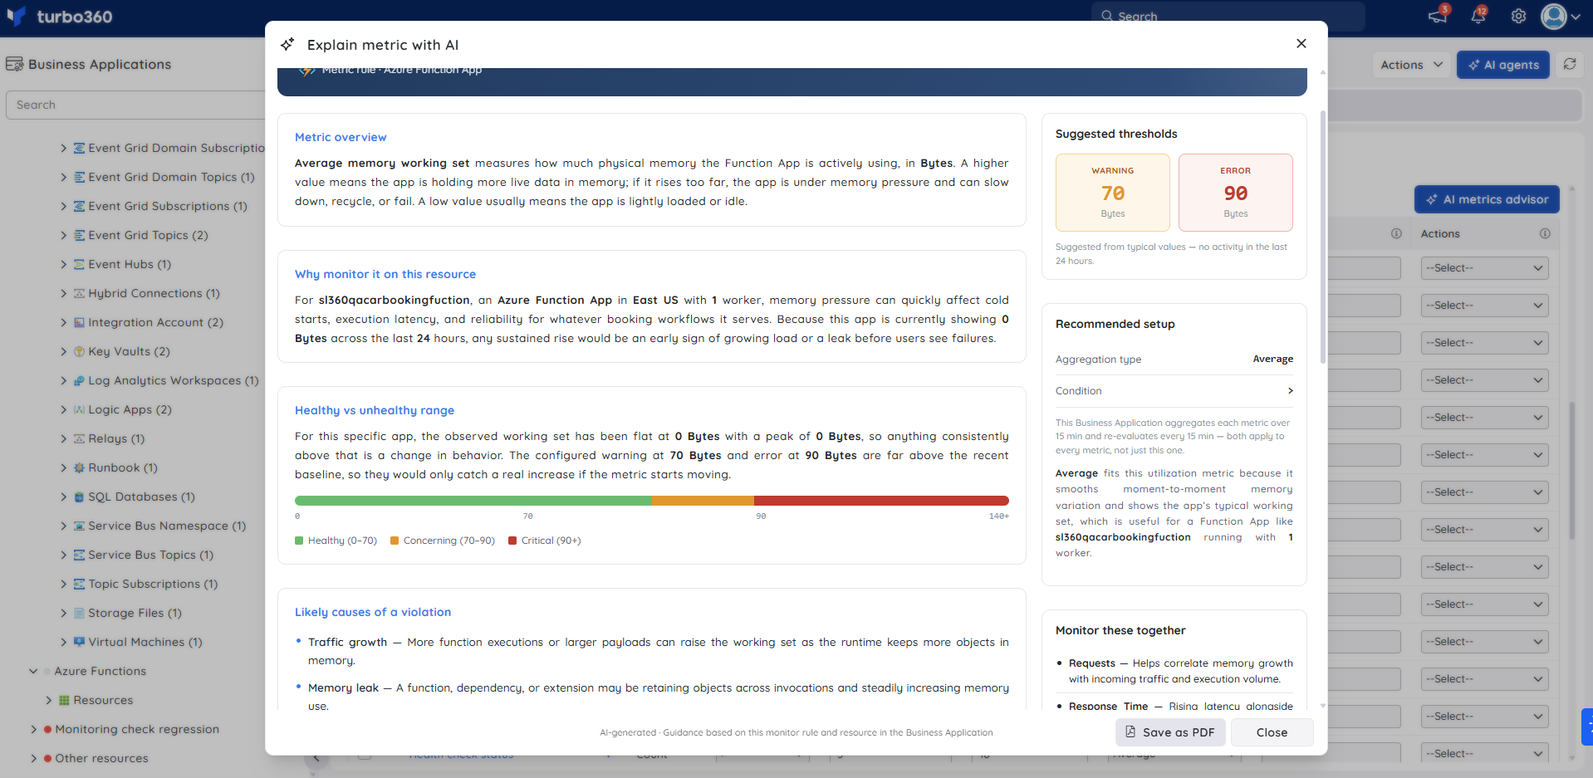Expand the Event Grid Domain Topics node
The width and height of the screenshot is (1593, 778).
point(64,177)
